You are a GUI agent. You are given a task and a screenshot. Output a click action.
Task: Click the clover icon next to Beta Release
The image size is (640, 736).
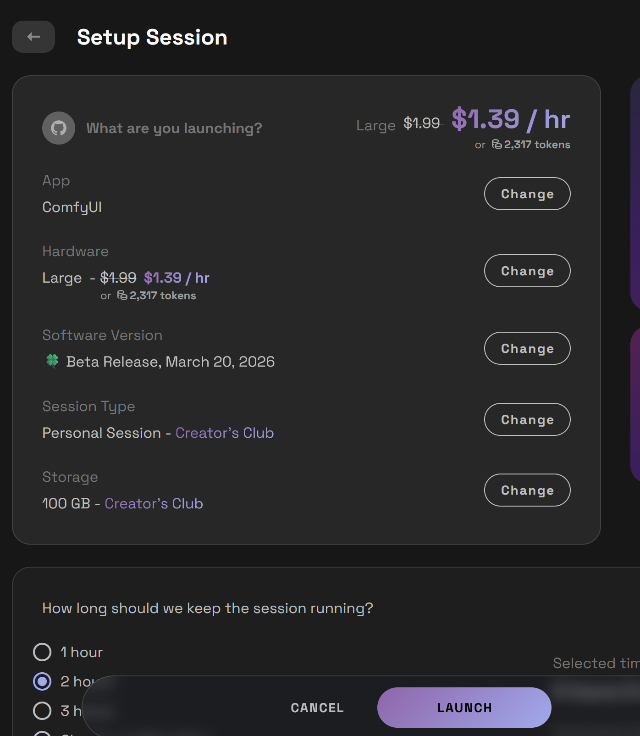coord(52,361)
